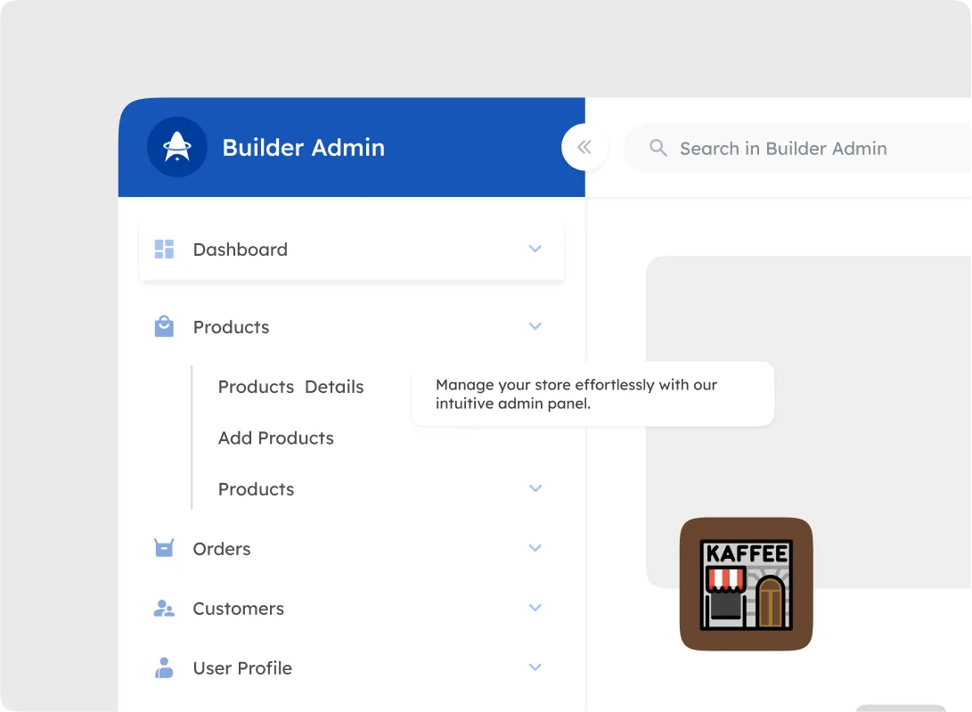Click the Products shopping bag icon
The image size is (972, 712).
click(164, 326)
